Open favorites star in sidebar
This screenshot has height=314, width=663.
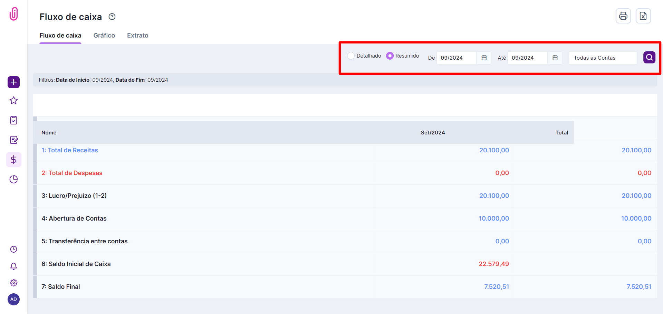point(14,101)
